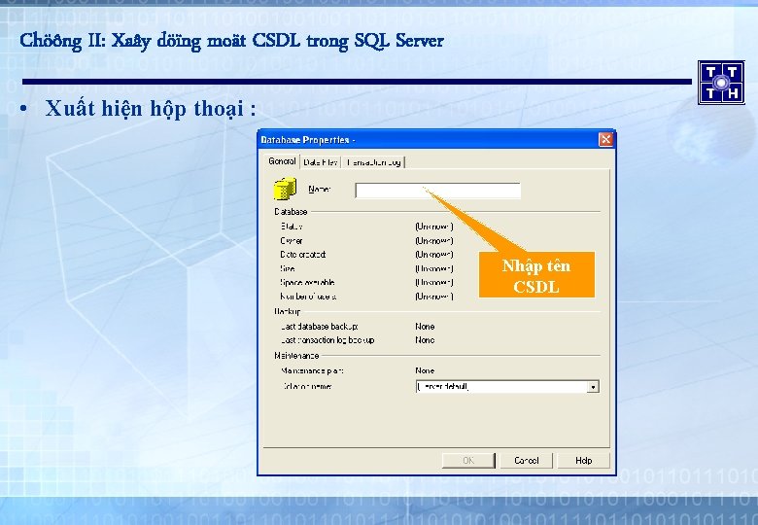Click the None value beside Last database backup
758x525 pixels.
[x=425, y=327]
